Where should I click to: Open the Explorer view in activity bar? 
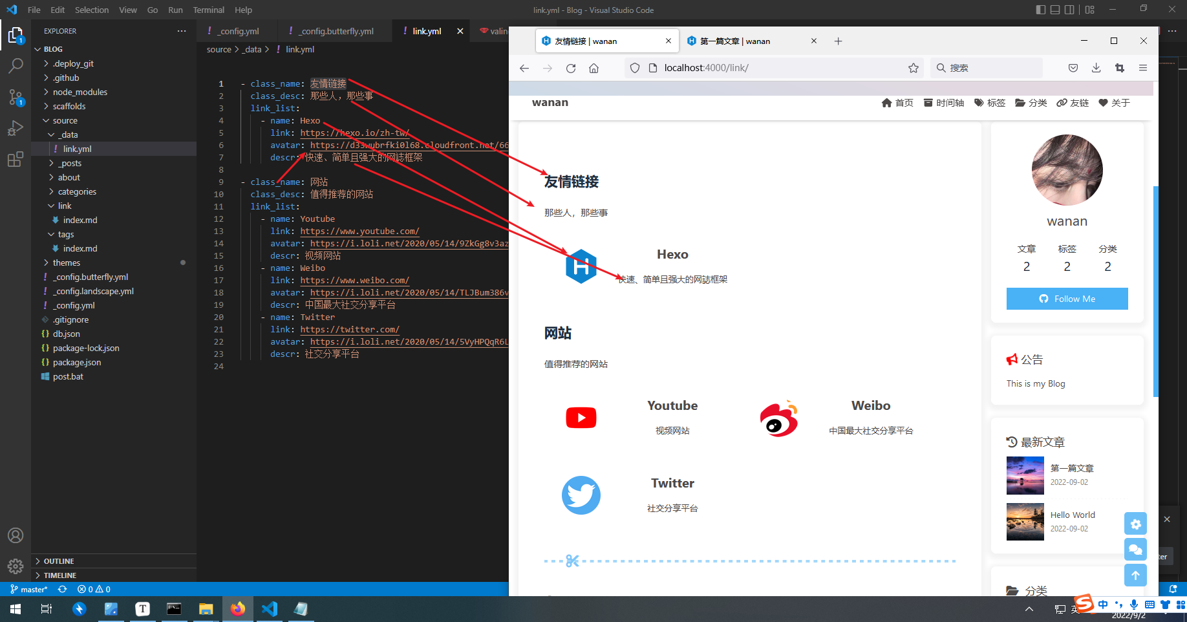click(x=16, y=35)
